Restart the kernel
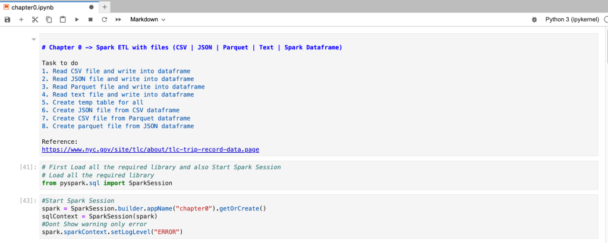Viewport: 608px width, 243px height. coord(104,20)
